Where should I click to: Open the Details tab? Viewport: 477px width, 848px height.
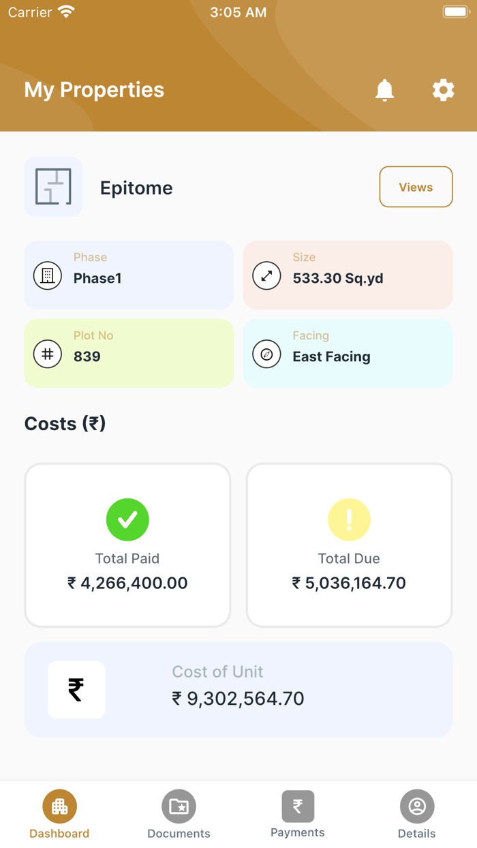pyautogui.click(x=417, y=815)
